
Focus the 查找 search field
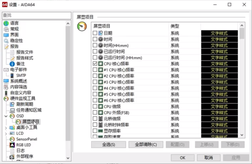(x=37, y=15)
